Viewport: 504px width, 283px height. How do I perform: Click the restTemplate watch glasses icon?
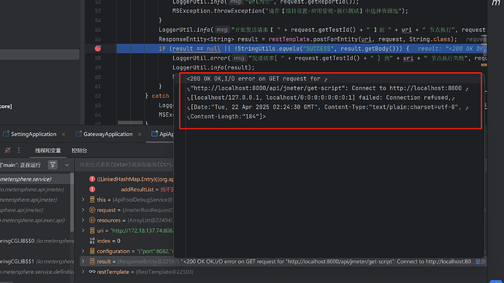click(x=92, y=271)
